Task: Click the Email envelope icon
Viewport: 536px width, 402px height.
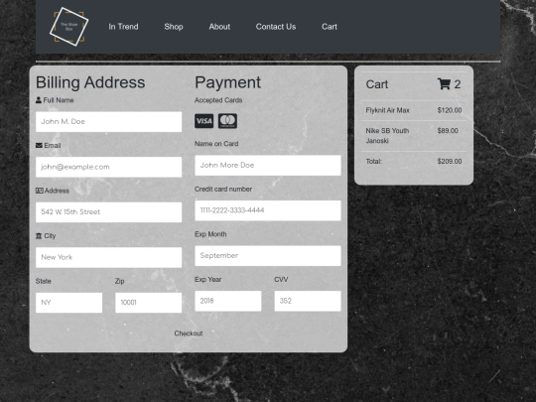Action: pyautogui.click(x=39, y=145)
